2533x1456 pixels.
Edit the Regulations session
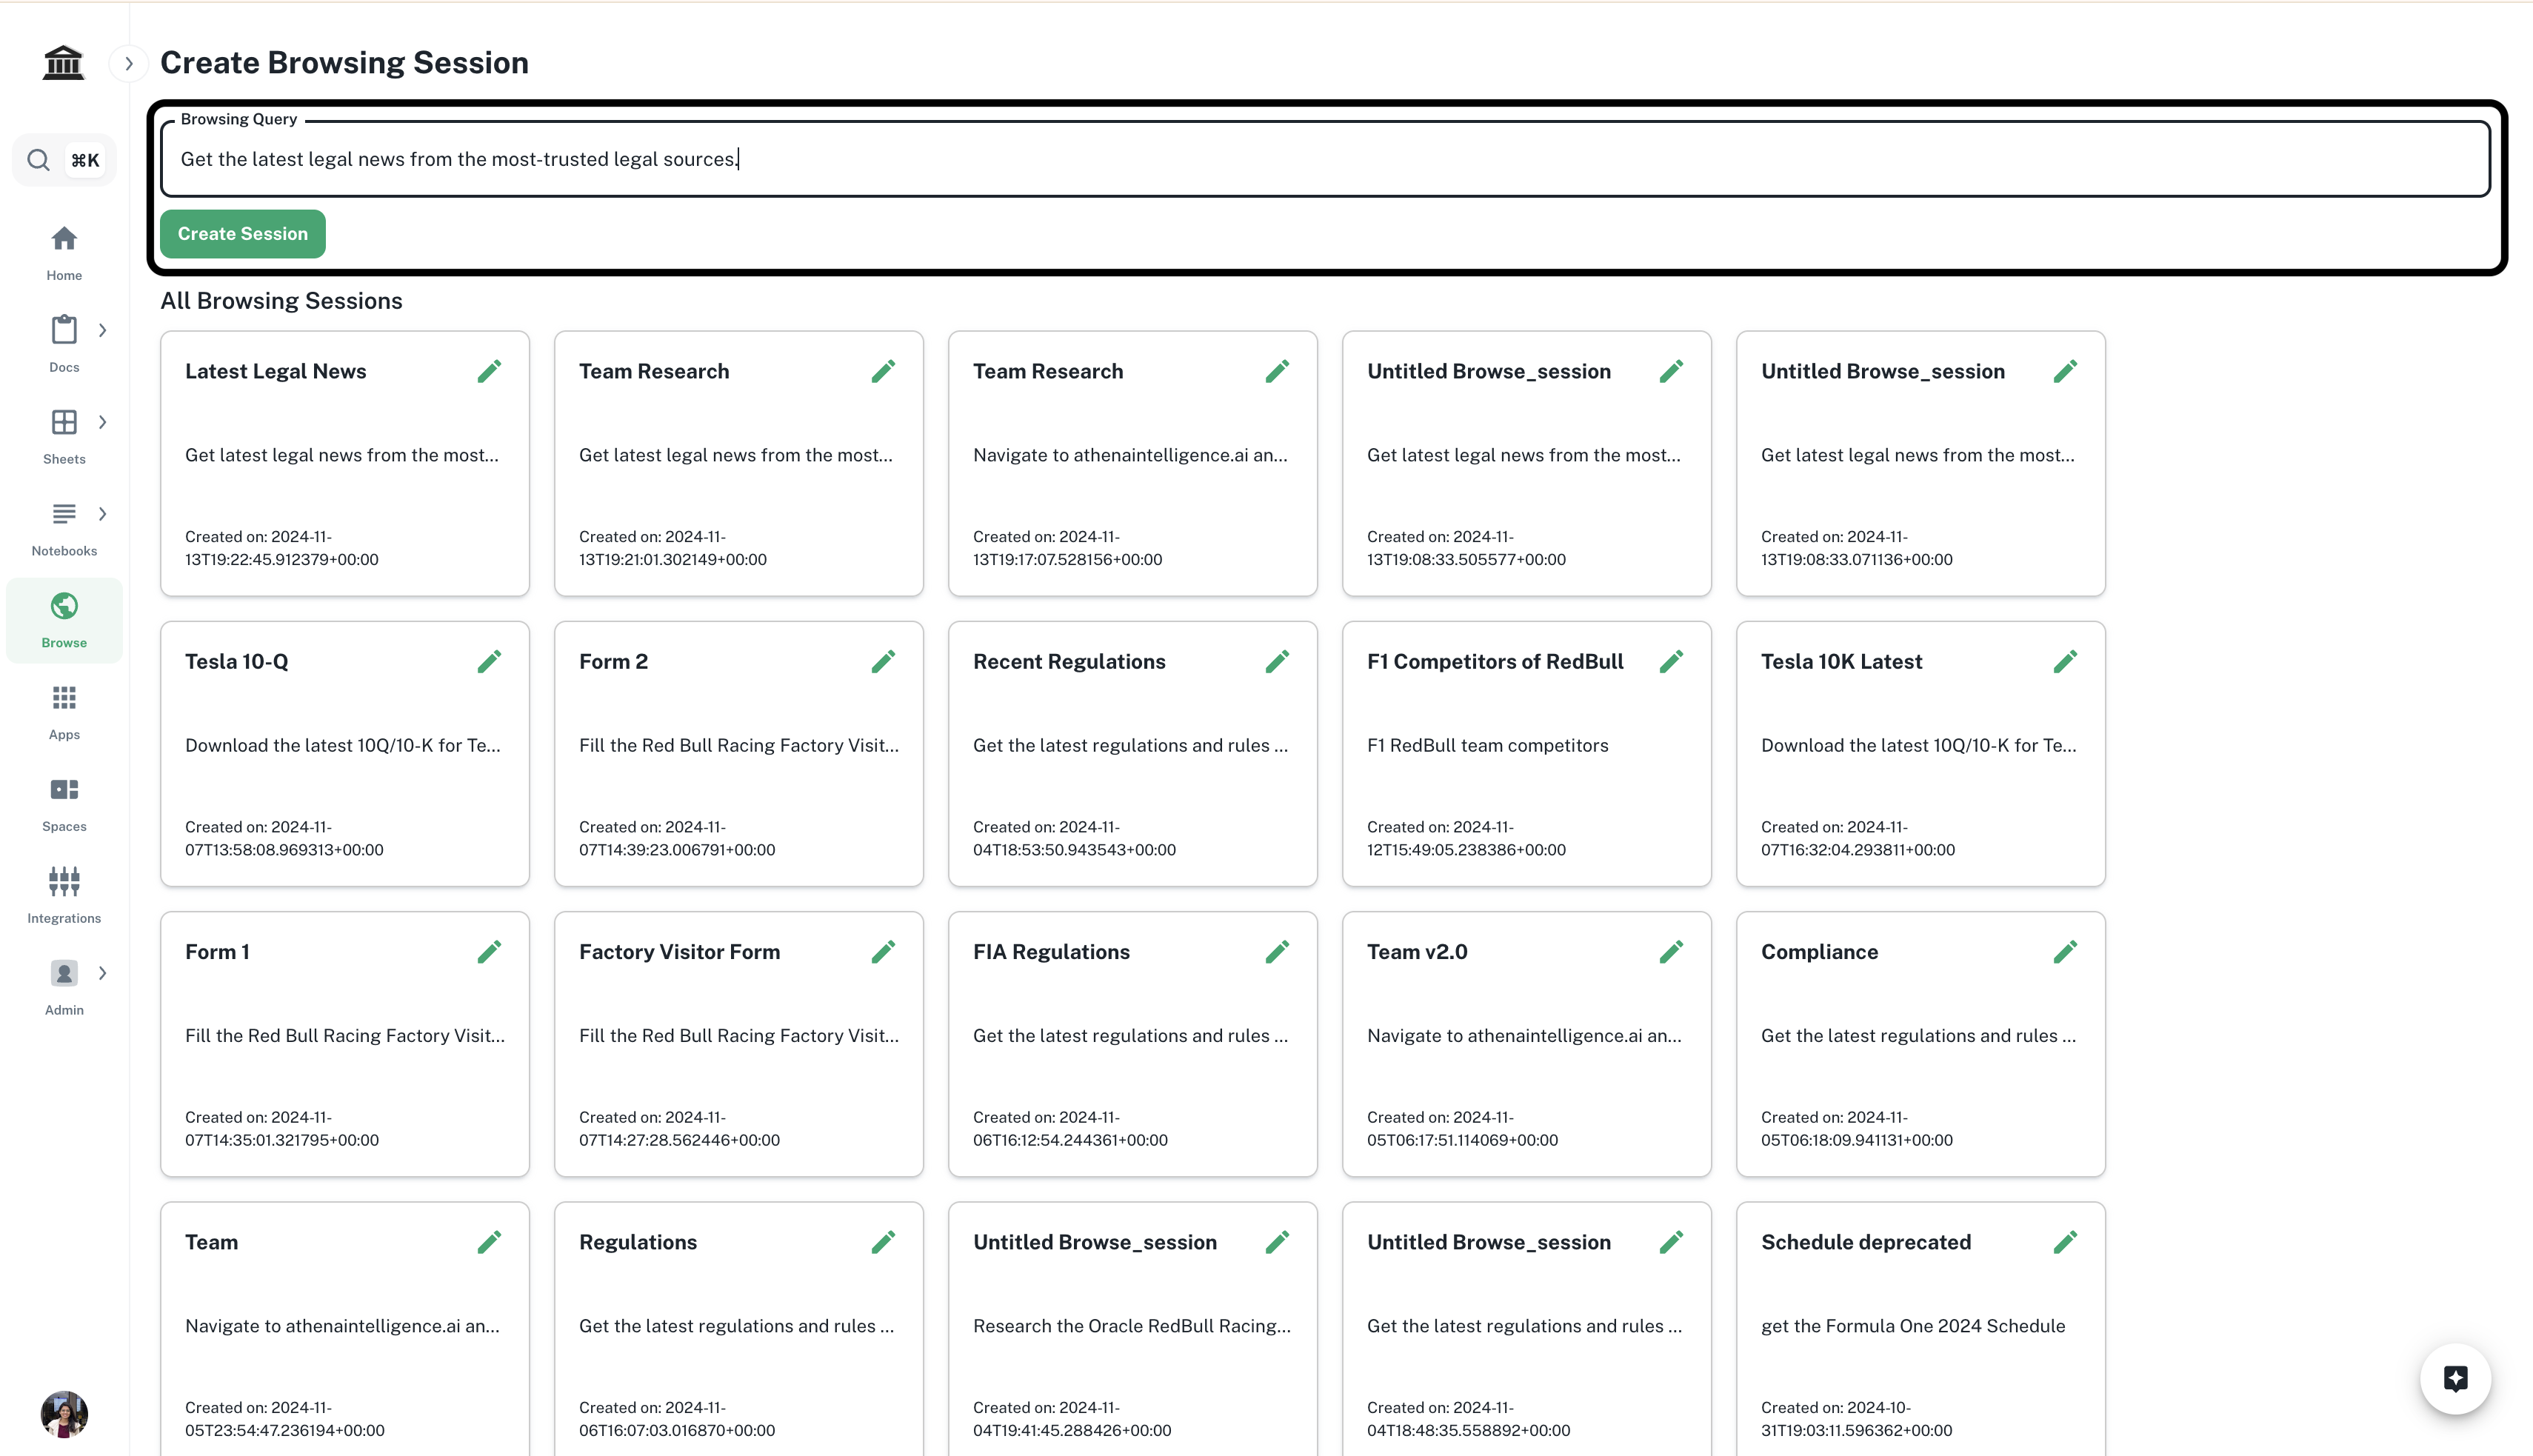883,1242
